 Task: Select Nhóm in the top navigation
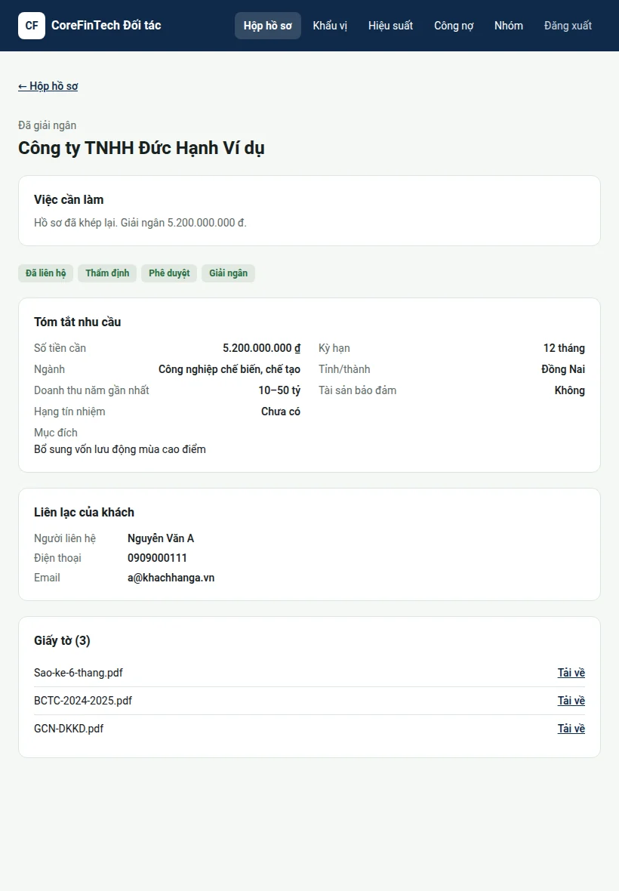point(509,26)
